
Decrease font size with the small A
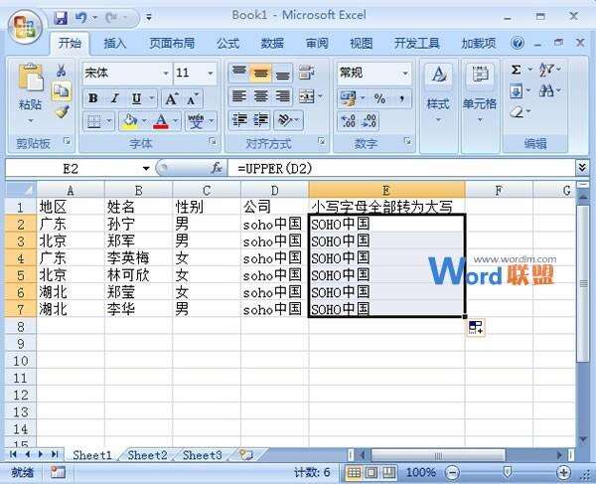point(193,98)
